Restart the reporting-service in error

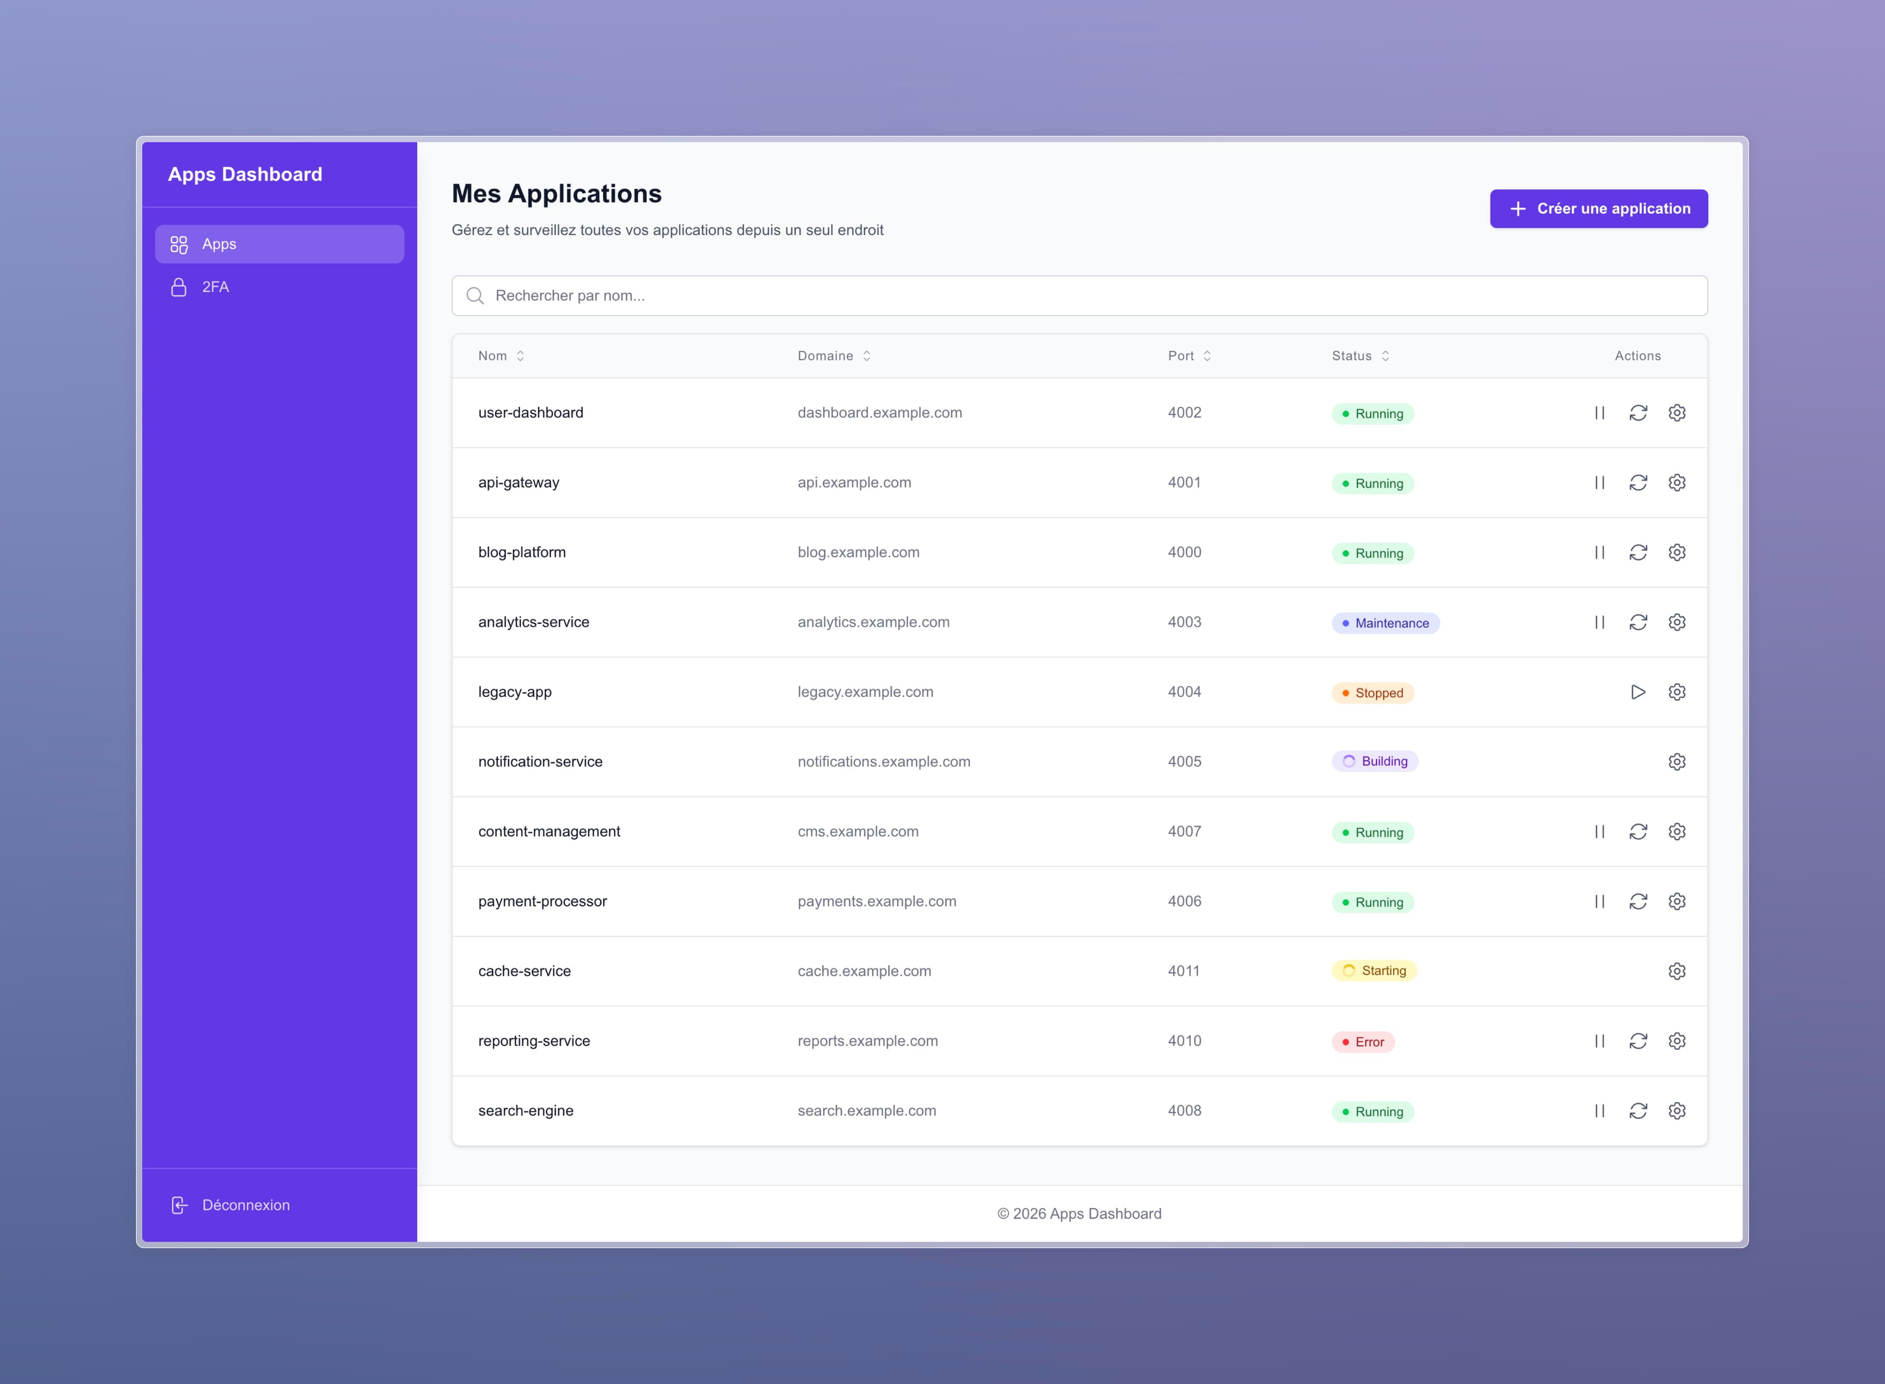point(1639,1041)
